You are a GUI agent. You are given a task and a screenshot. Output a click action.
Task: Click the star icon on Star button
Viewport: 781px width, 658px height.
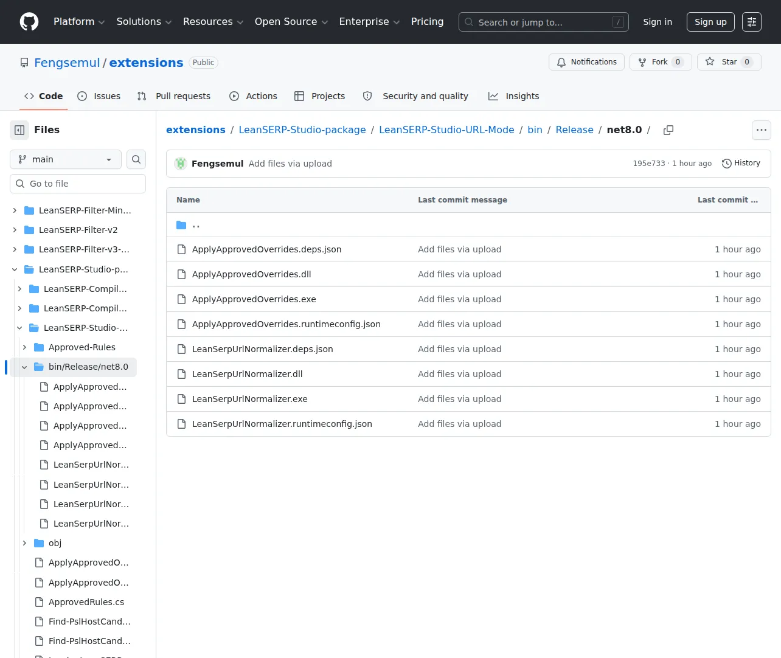[710, 62]
